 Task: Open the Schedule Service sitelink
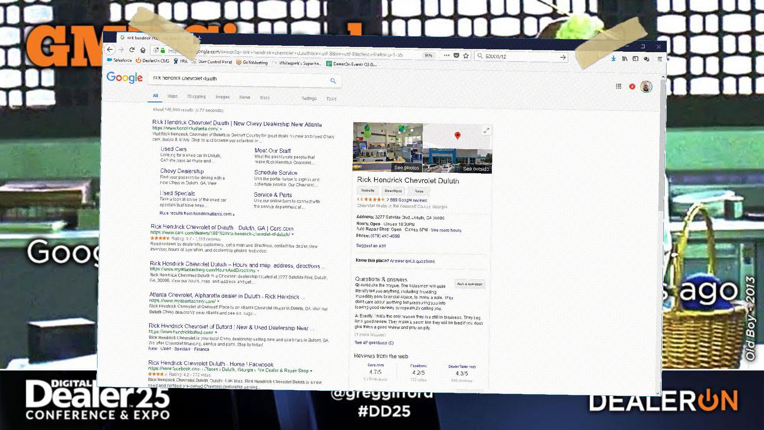tap(276, 172)
